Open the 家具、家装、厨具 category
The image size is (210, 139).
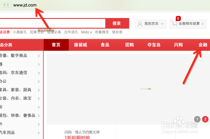[16, 90]
